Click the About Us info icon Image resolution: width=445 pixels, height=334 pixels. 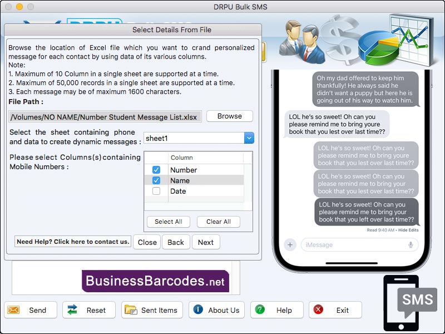tap(199, 310)
